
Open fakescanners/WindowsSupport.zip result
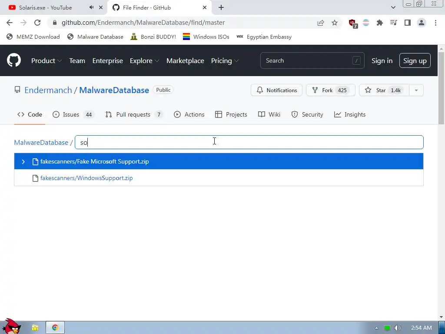coord(219,178)
